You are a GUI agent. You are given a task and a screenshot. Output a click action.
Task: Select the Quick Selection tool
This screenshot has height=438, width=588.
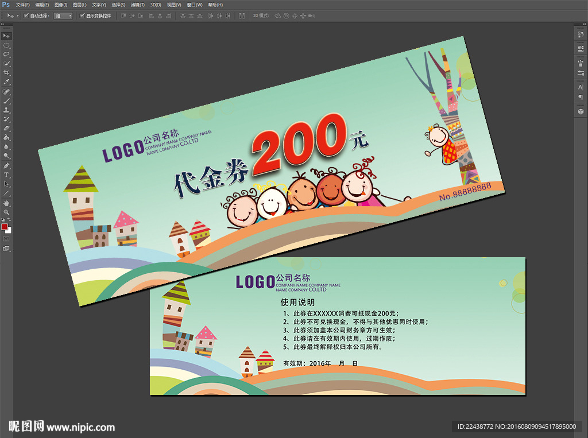(x=6, y=64)
